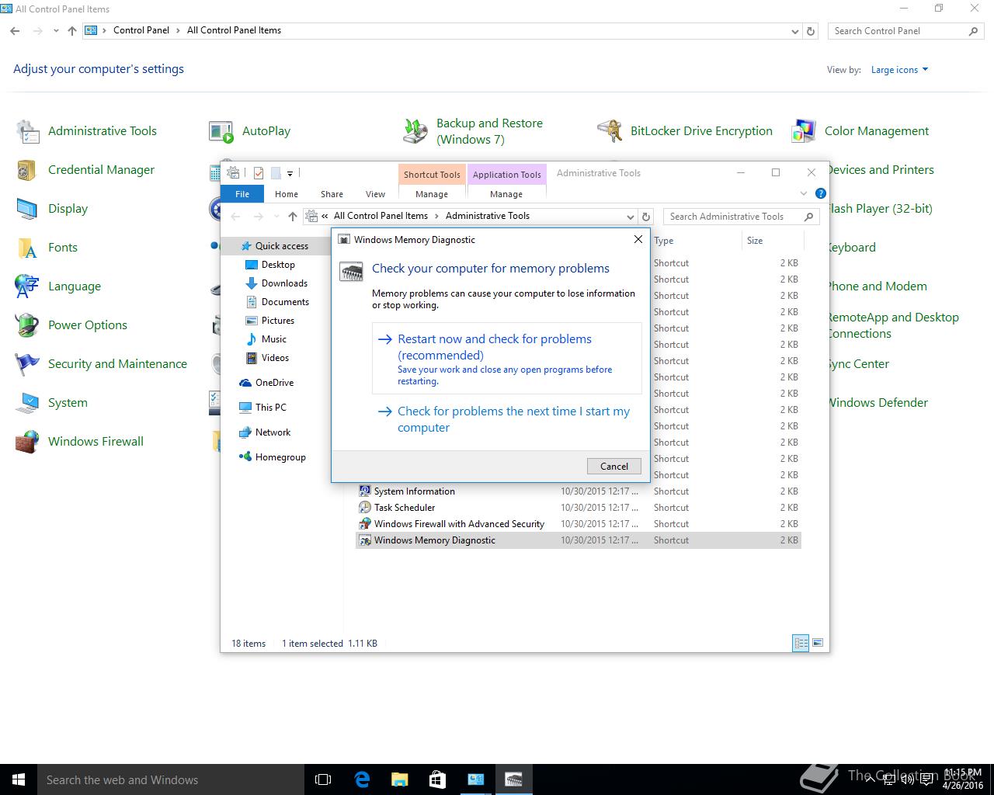The image size is (994, 795).
Task: Click the Desktop icon in Quick access
Action: click(x=252, y=265)
